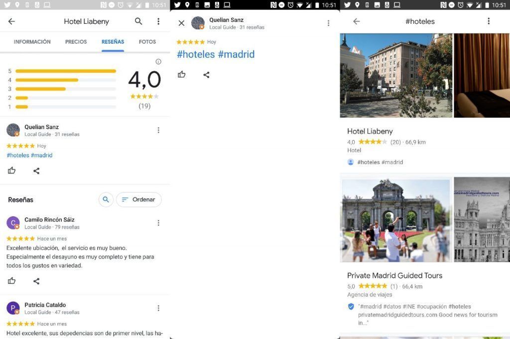Open options menu for Quelian Sanz review in list
The height and width of the screenshot is (339, 510).
point(158,130)
